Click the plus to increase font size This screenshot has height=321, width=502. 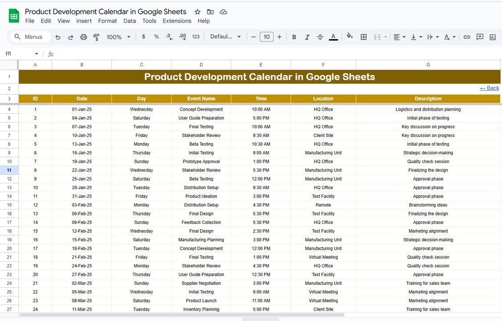tap(279, 37)
